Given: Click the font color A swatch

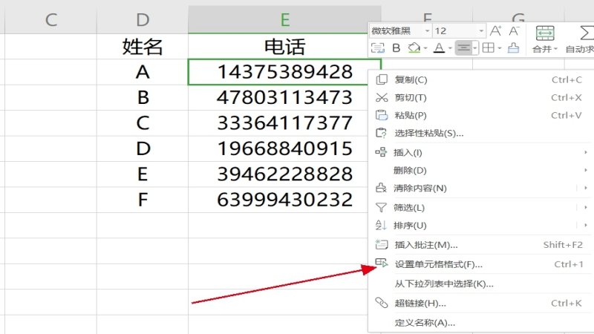Looking at the screenshot, I should (438, 48).
